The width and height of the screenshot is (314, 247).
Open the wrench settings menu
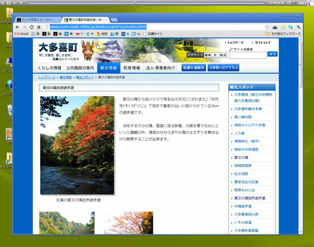(298, 27)
